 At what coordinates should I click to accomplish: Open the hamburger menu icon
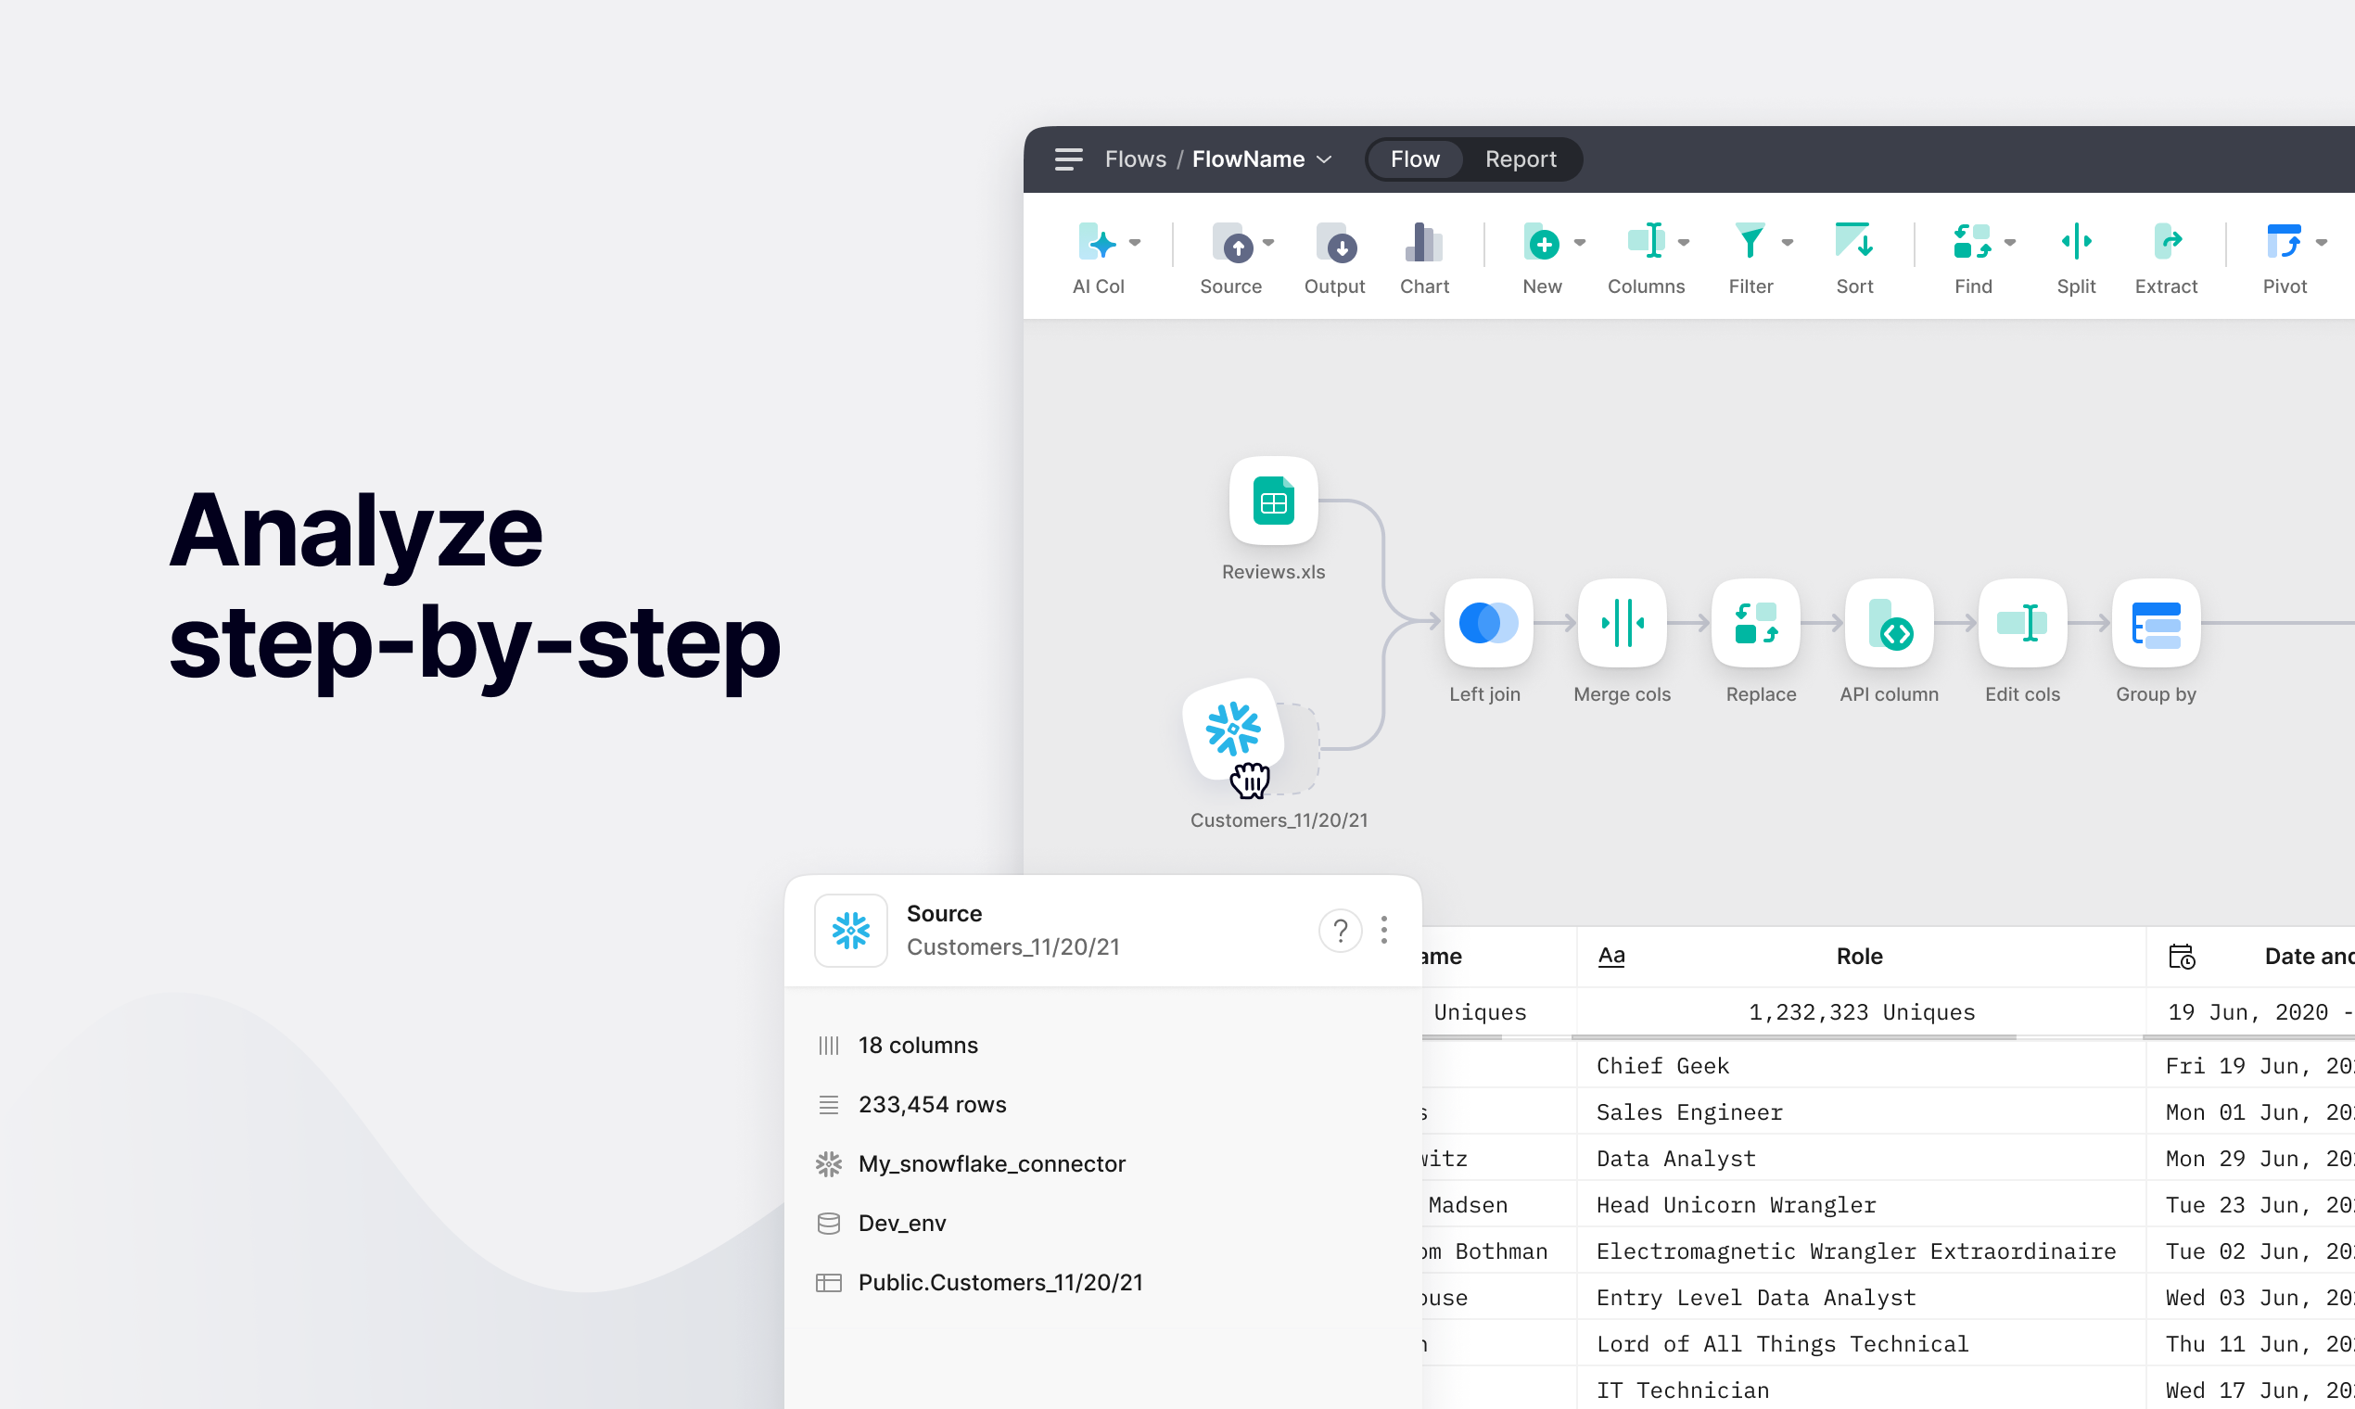[1068, 159]
